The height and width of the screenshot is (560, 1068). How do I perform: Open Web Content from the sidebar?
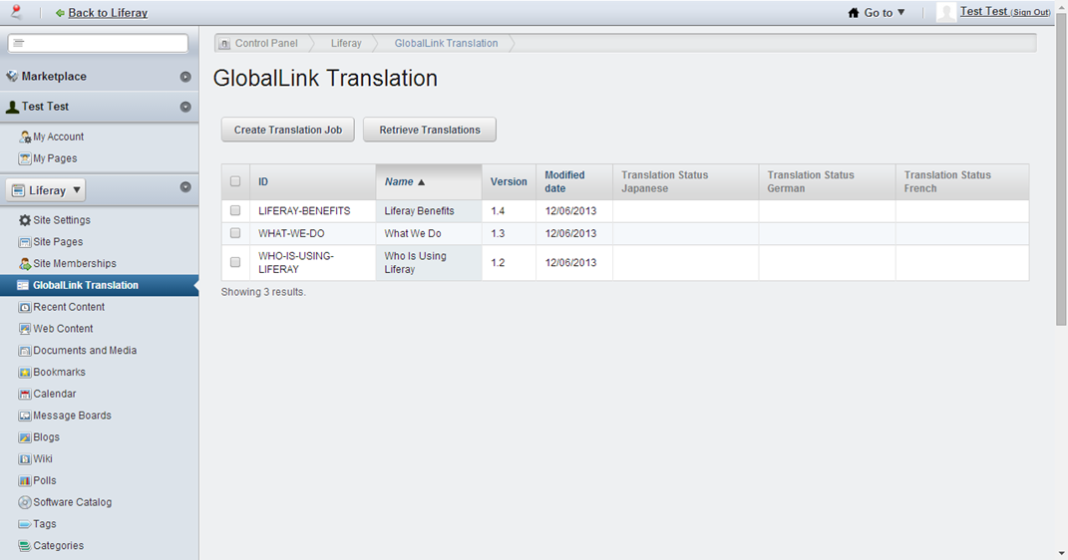coord(63,329)
